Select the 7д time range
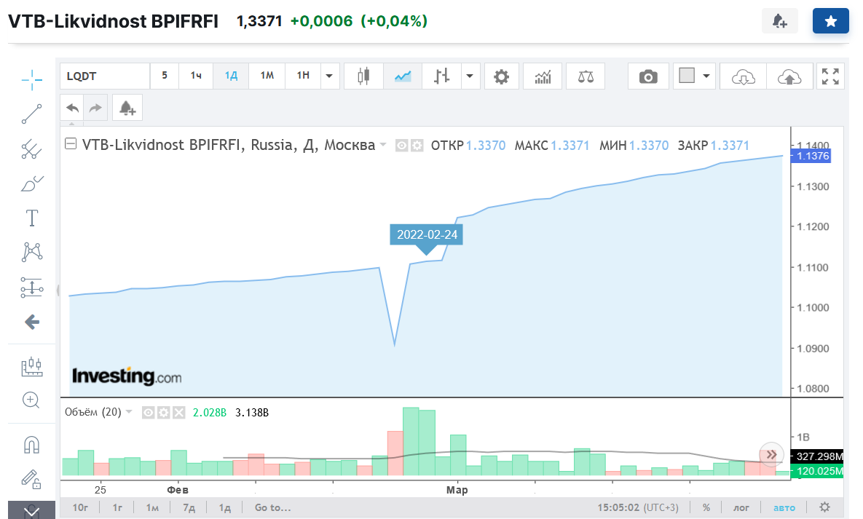Screen dimensions: 863x519 click(x=189, y=507)
